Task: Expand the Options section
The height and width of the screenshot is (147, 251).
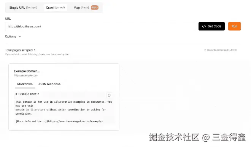Action: (13, 37)
